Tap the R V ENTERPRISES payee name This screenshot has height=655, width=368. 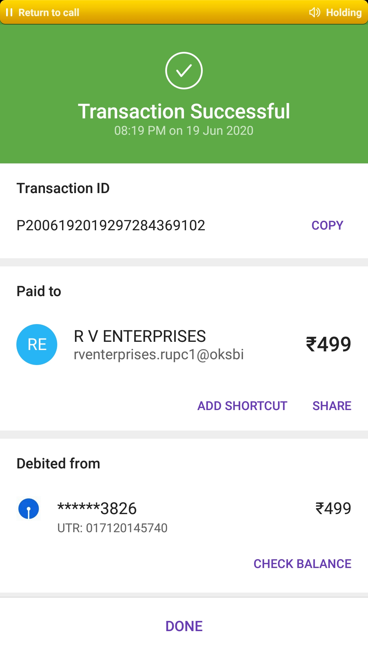coord(140,336)
